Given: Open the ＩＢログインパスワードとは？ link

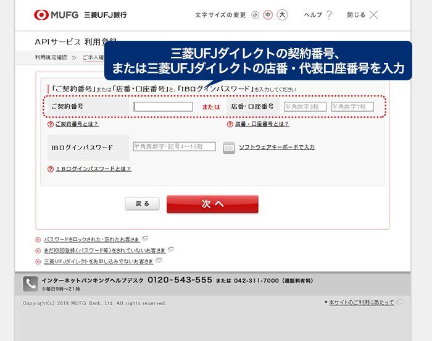Looking at the screenshot, I should (x=94, y=169).
